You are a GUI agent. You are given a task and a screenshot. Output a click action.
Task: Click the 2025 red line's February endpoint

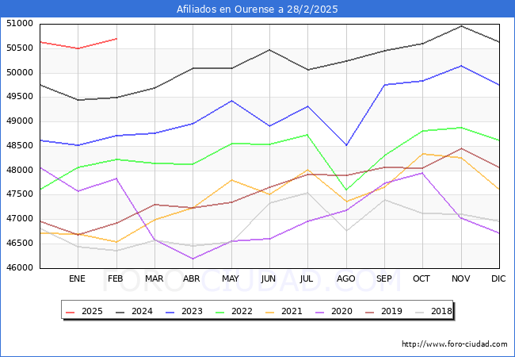116,38
